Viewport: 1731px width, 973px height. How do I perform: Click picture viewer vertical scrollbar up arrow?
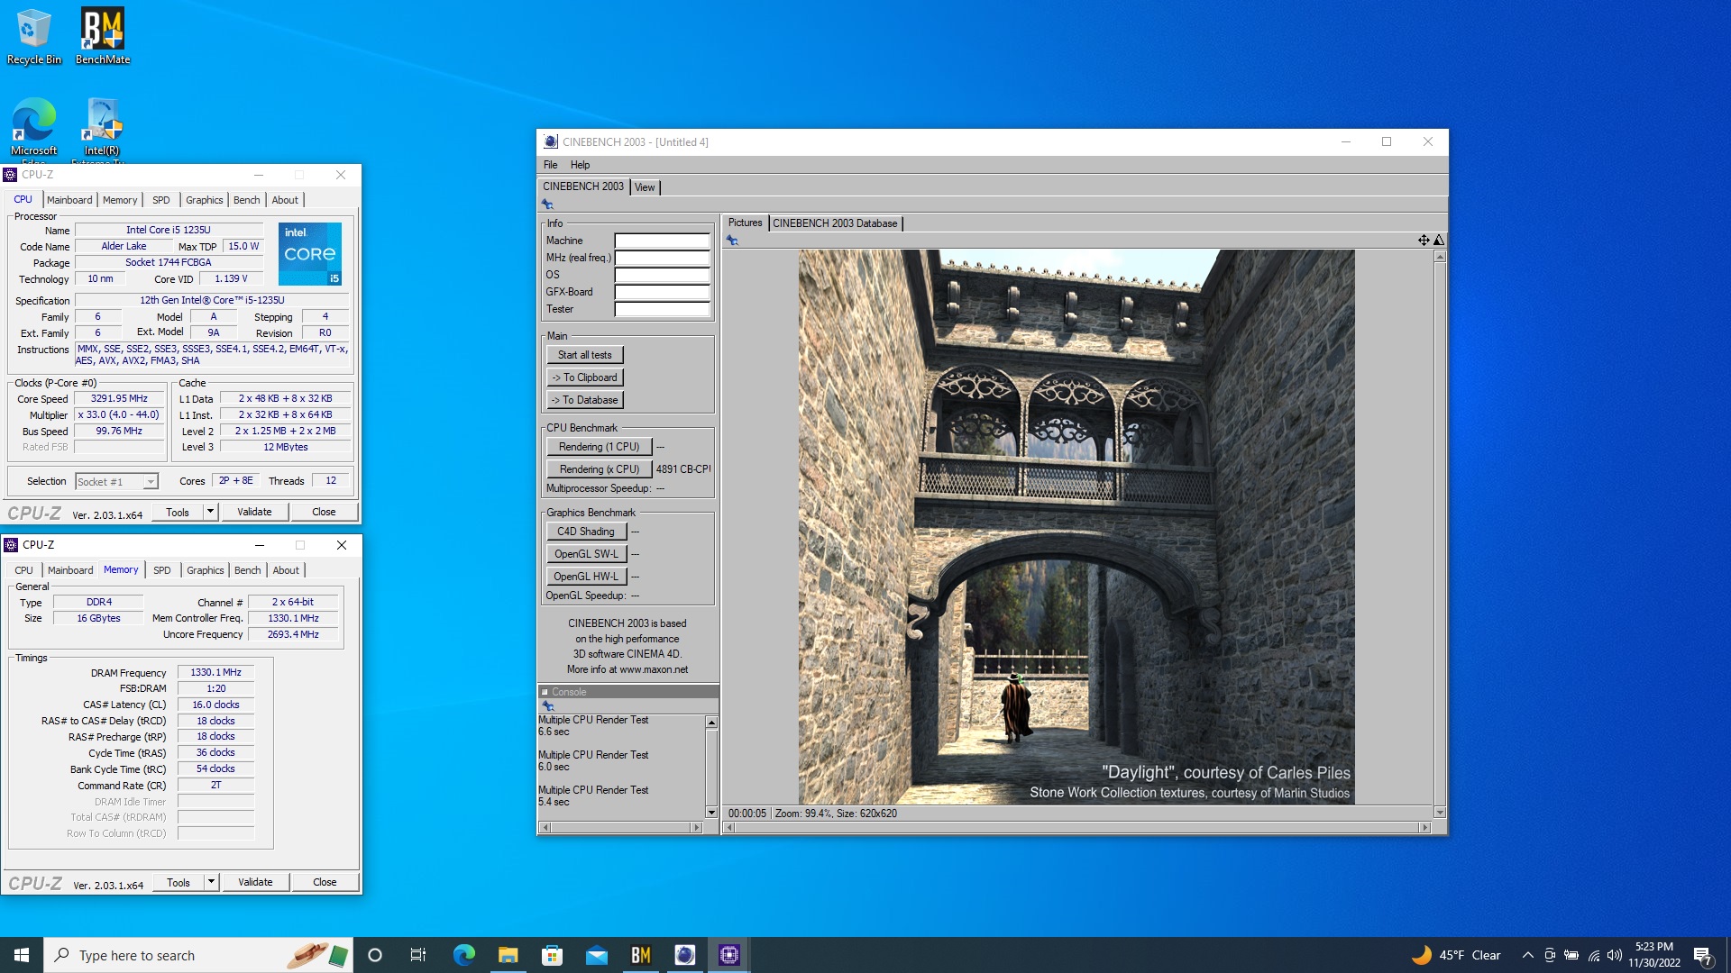point(1440,257)
